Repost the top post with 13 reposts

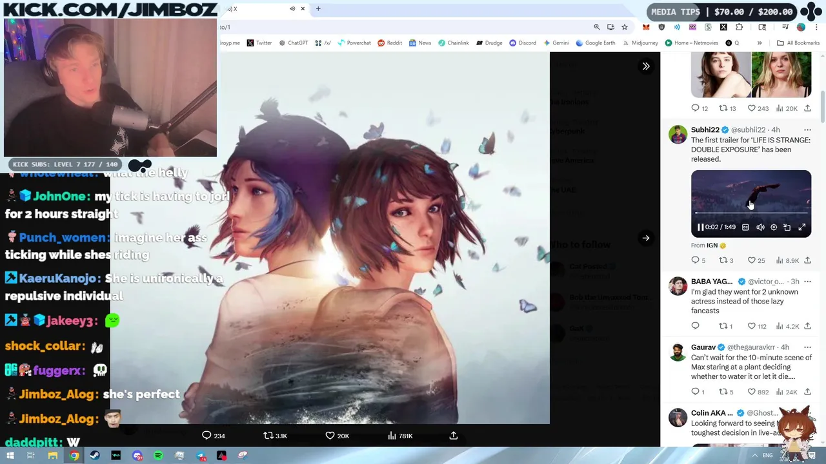pos(728,108)
